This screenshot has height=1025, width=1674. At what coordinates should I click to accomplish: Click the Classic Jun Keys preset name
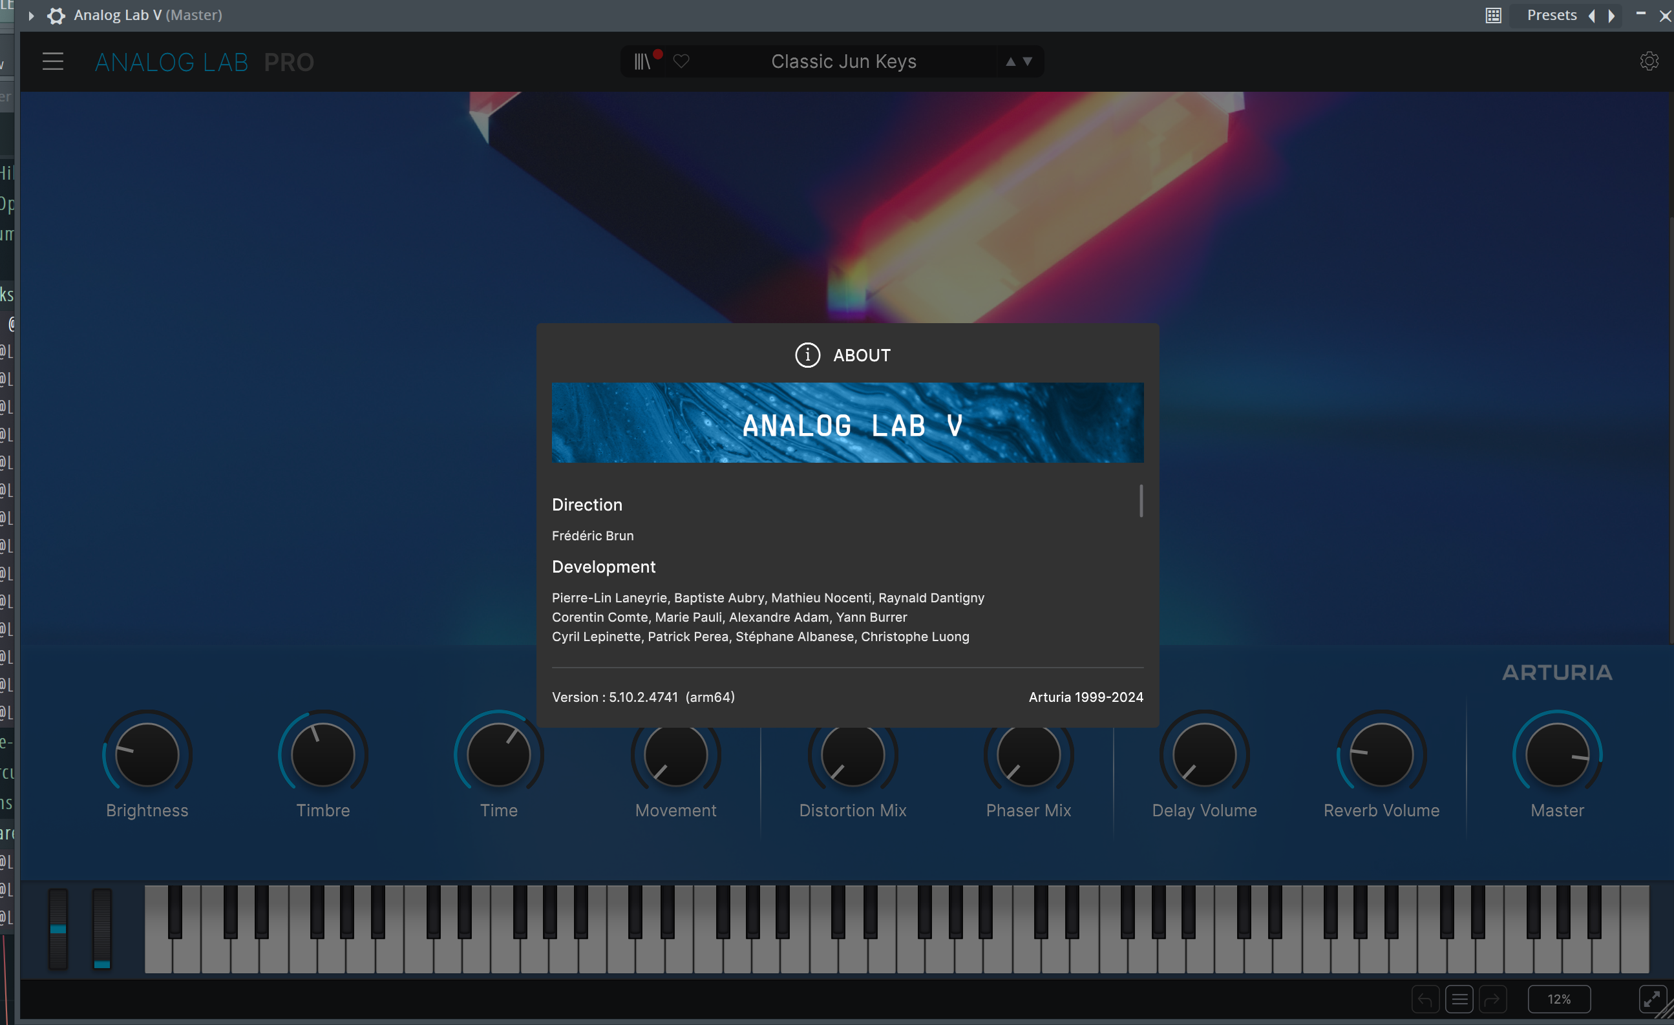coord(844,62)
